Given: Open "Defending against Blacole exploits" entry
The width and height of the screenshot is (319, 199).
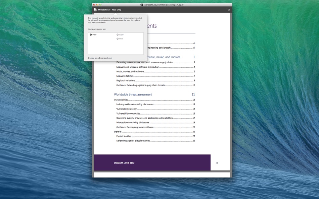Looking at the screenshot, I should [155, 140].
